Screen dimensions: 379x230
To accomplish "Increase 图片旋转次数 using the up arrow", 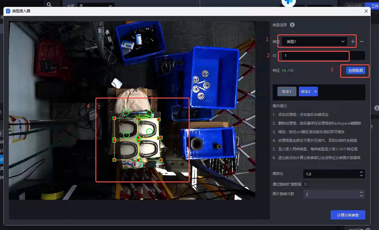I will (361, 192).
